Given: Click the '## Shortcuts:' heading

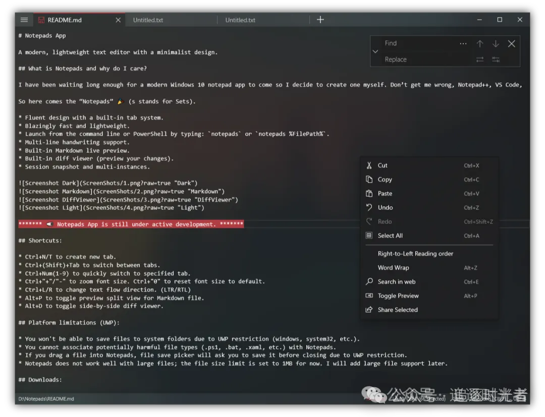Looking at the screenshot, I should 40,241.
